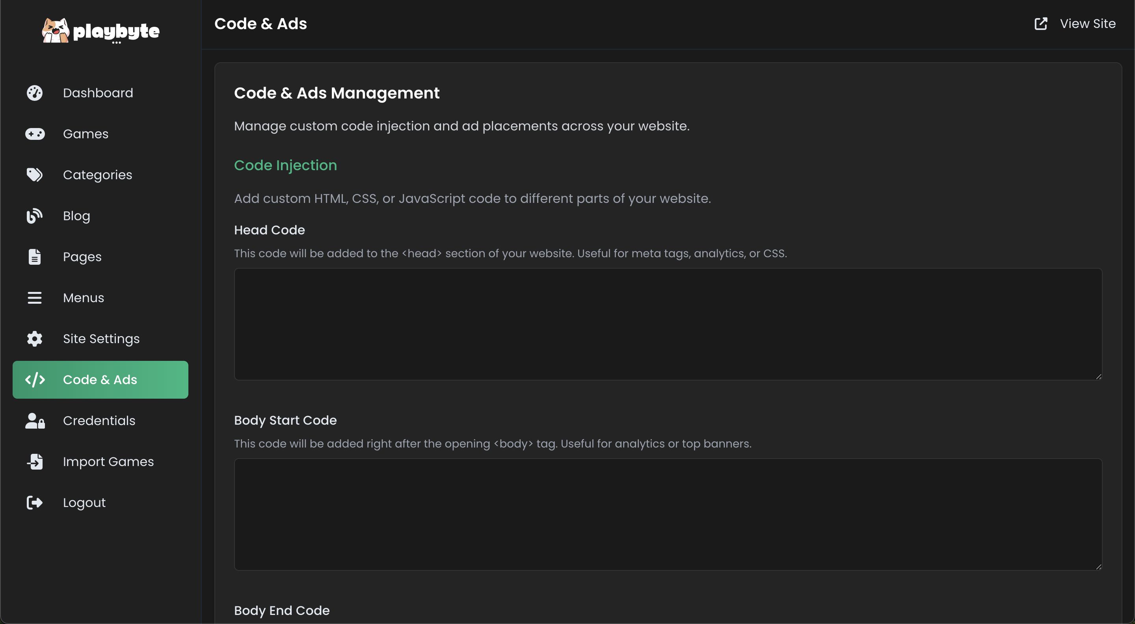The image size is (1135, 624).
Task: Click the Code Injection heading
Action: pyautogui.click(x=285, y=165)
